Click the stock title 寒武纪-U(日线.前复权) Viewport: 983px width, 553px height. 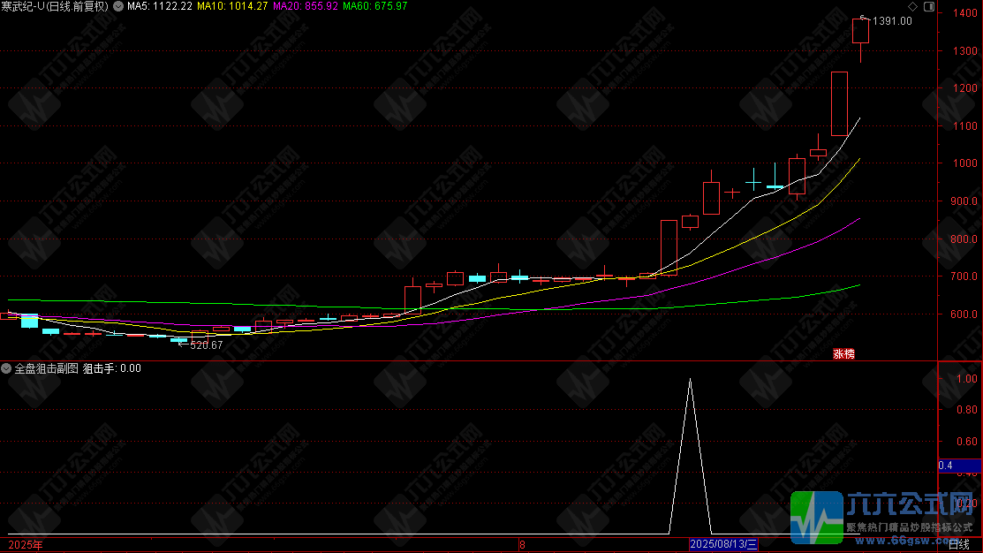click(55, 6)
